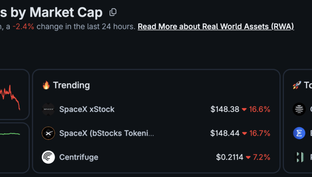312x177 pixels.
Task: Click the 7.2% change for Centrifuge
Action: pyautogui.click(x=261, y=157)
